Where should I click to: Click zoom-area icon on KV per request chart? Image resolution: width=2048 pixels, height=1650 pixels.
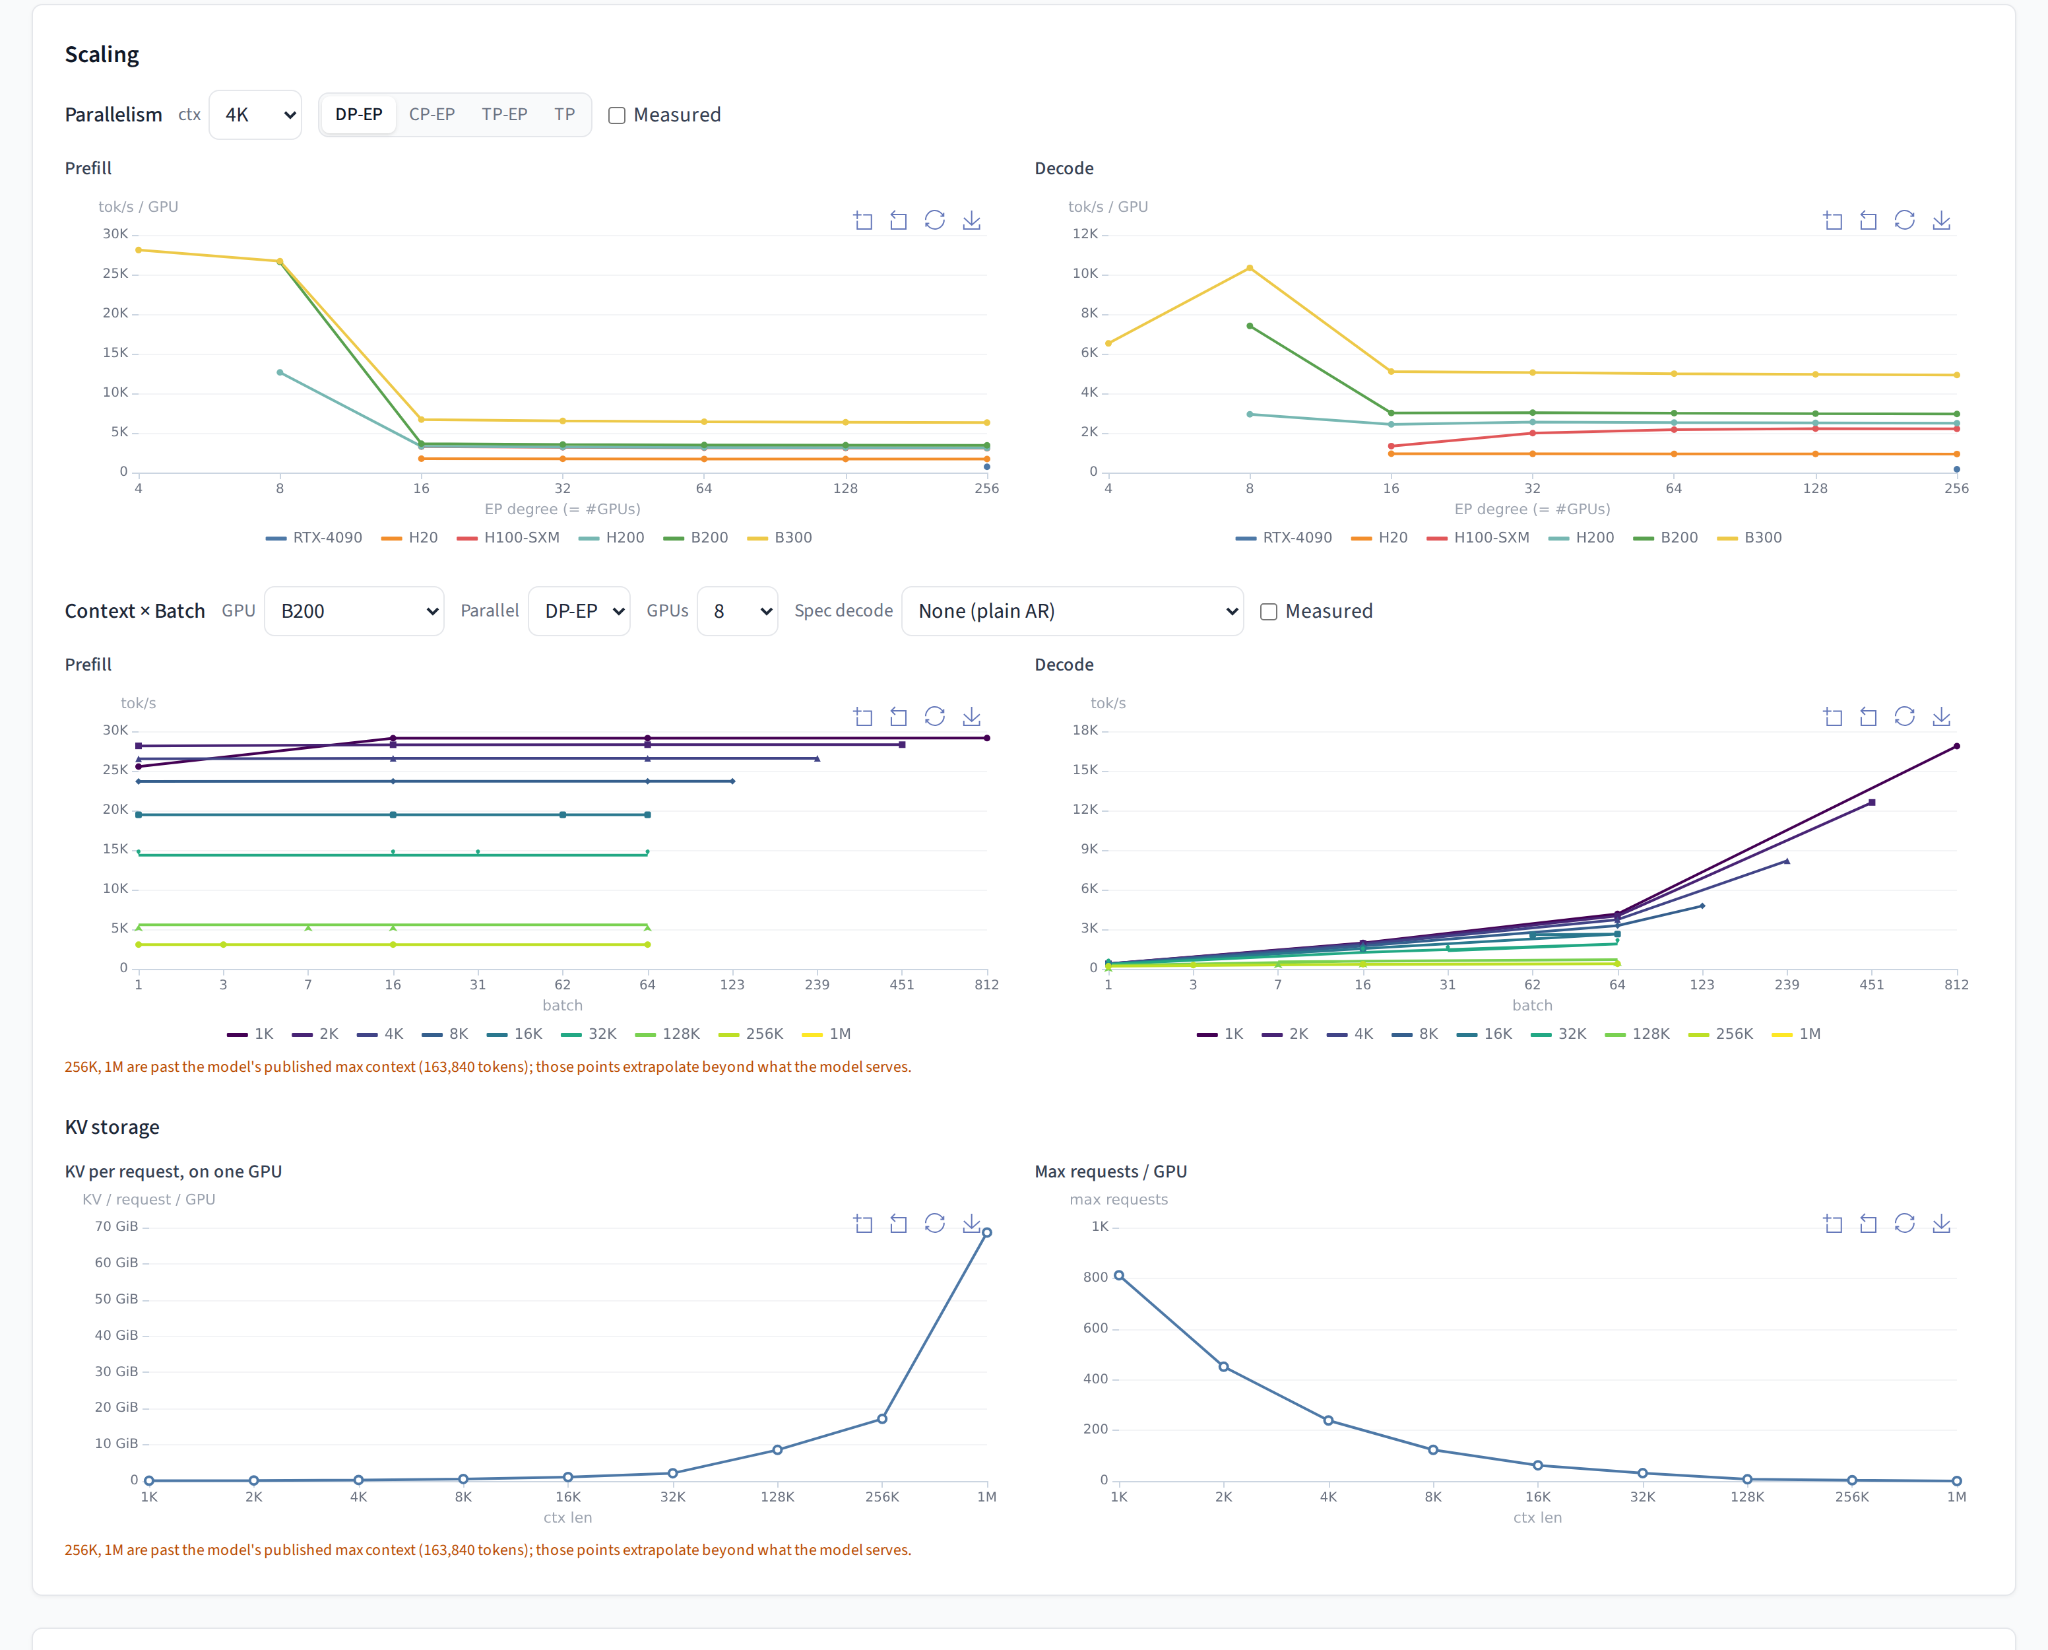862,1223
